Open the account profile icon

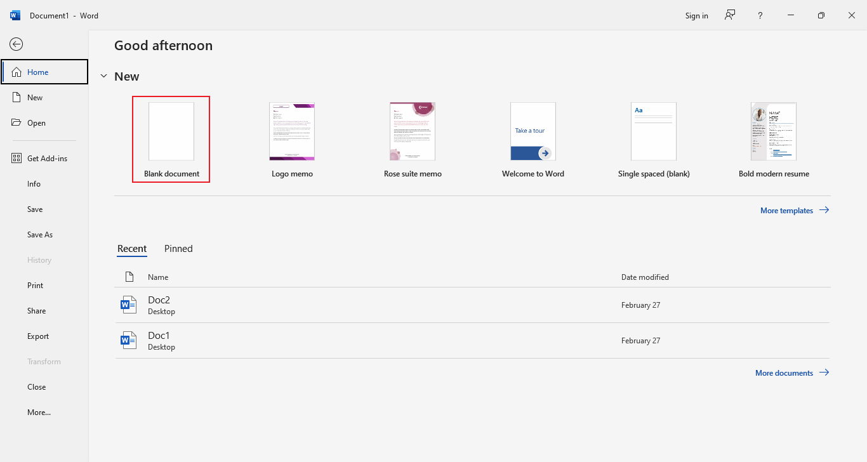pyautogui.click(x=729, y=15)
